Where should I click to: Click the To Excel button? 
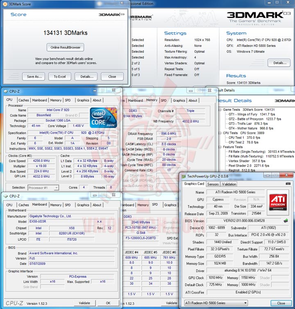pos(60,77)
